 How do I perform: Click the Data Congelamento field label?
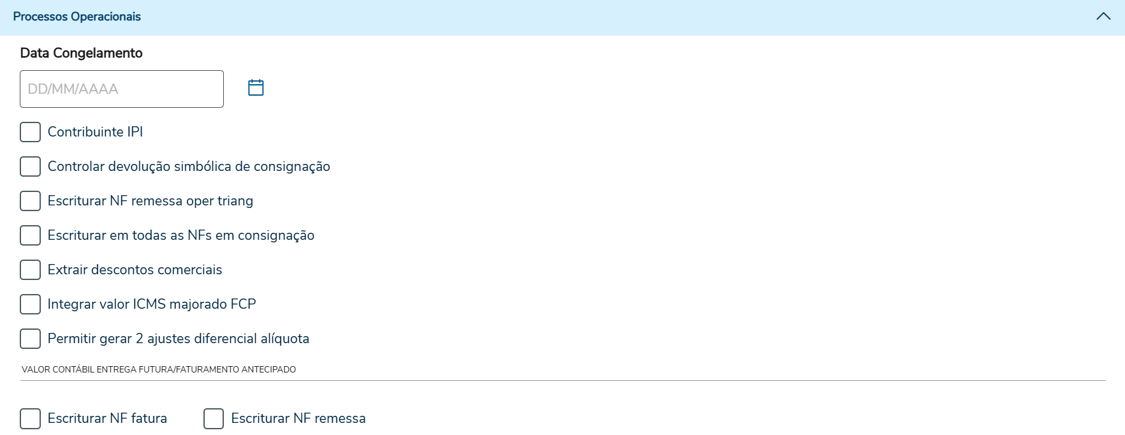pyautogui.click(x=82, y=53)
